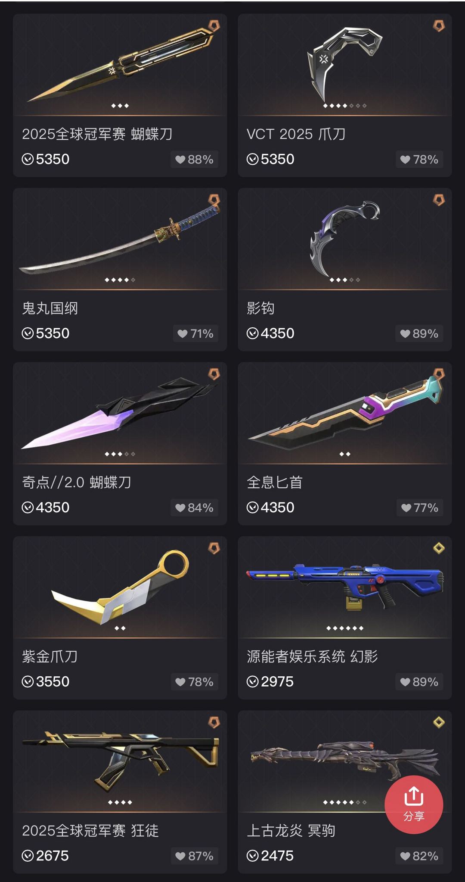Open the 全息匕首 skin name
The width and height of the screenshot is (465, 882).
[x=275, y=482]
